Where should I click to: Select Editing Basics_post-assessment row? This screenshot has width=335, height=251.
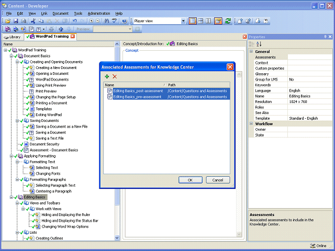pos(167,91)
